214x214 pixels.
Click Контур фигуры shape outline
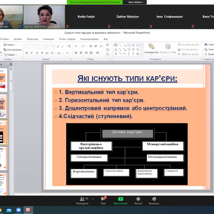tap(189, 49)
